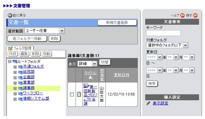Open the start date day dropdown
The width and height of the screenshot is (205, 119).
189,57
